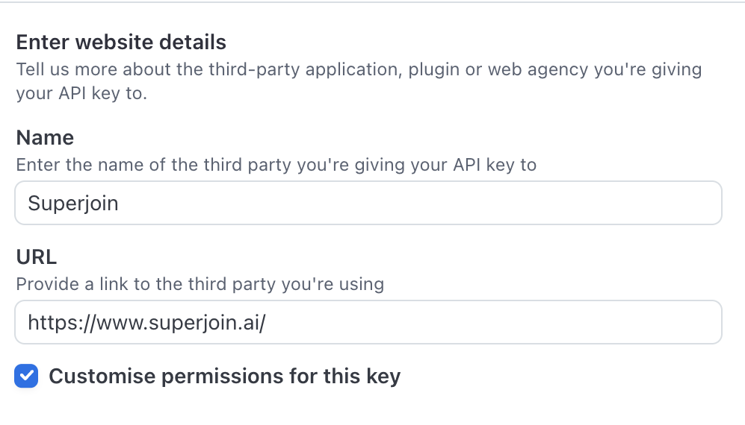The height and width of the screenshot is (425, 745).
Task: Click the Name input field
Action: click(x=368, y=203)
